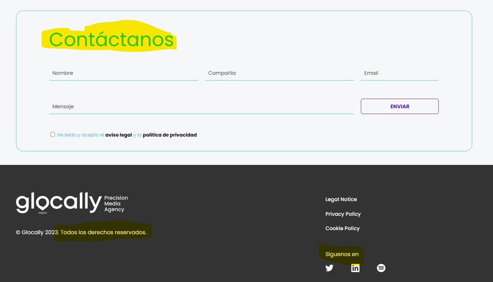Focus the Email input field
The image size is (493, 282).
coord(399,73)
